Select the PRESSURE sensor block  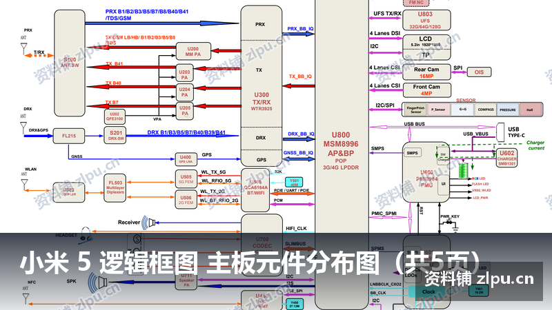tap(508, 110)
